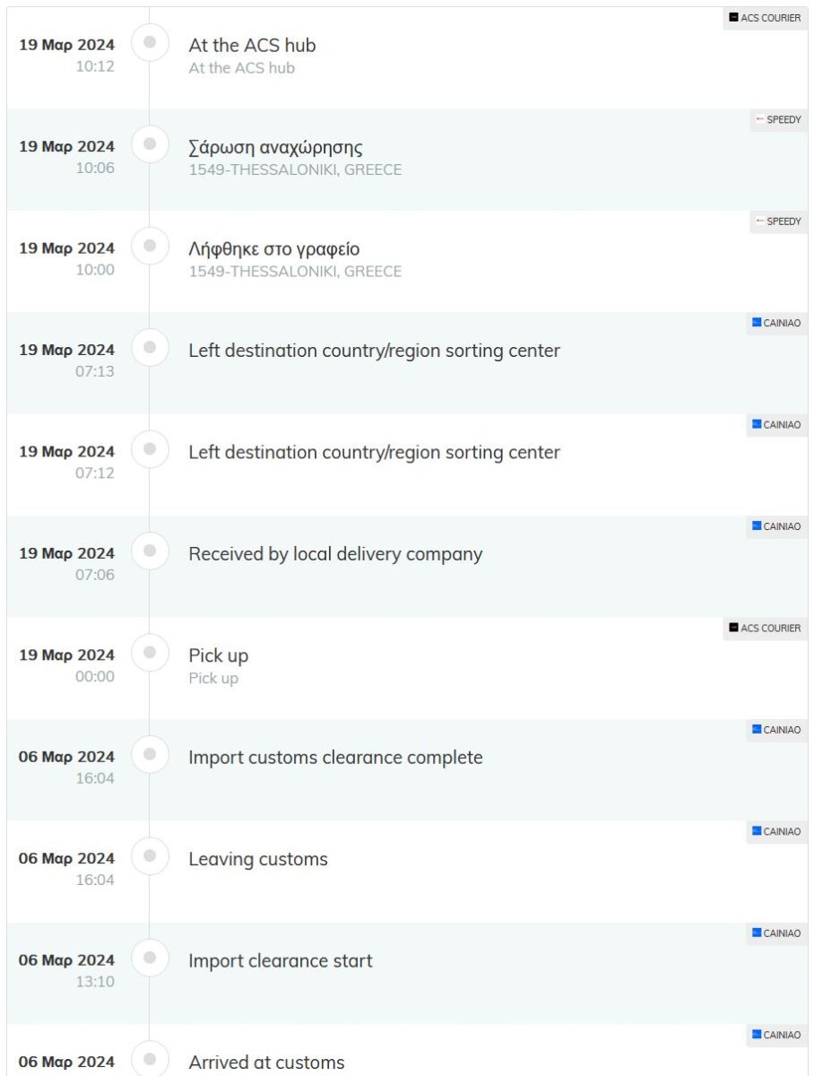This screenshot has height=1076, width=814.
Task: Click CAINIAO badge on Received by local delivery company
Action: coord(776,527)
